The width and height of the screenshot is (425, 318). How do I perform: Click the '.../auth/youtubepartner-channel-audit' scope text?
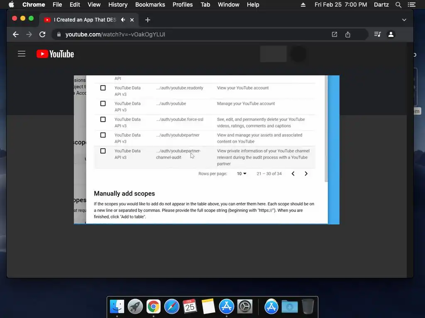[178, 154]
